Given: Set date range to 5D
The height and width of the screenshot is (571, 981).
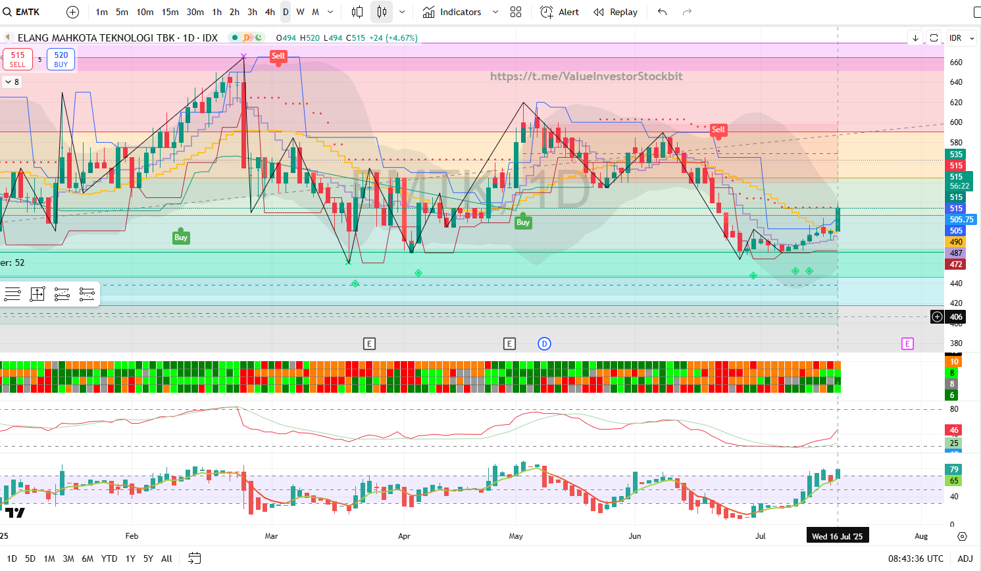Looking at the screenshot, I should pos(30,559).
